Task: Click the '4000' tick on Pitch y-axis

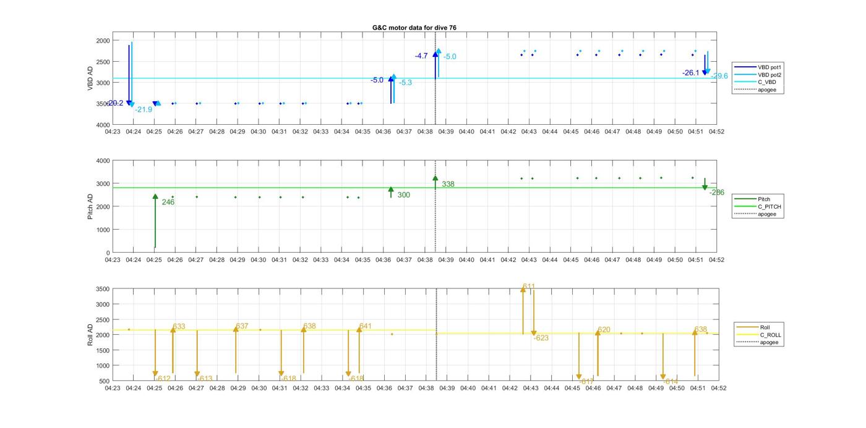Action: pyautogui.click(x=103, y=161)
